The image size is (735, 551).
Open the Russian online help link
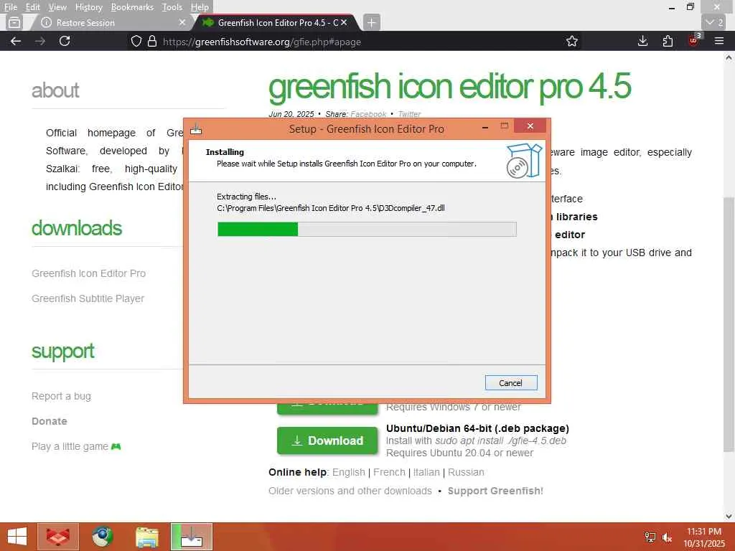[x=466, y=472]
